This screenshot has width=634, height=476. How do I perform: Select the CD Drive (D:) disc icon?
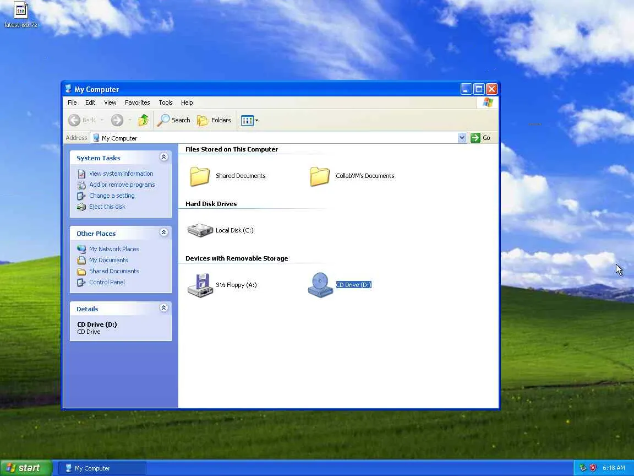320,285
